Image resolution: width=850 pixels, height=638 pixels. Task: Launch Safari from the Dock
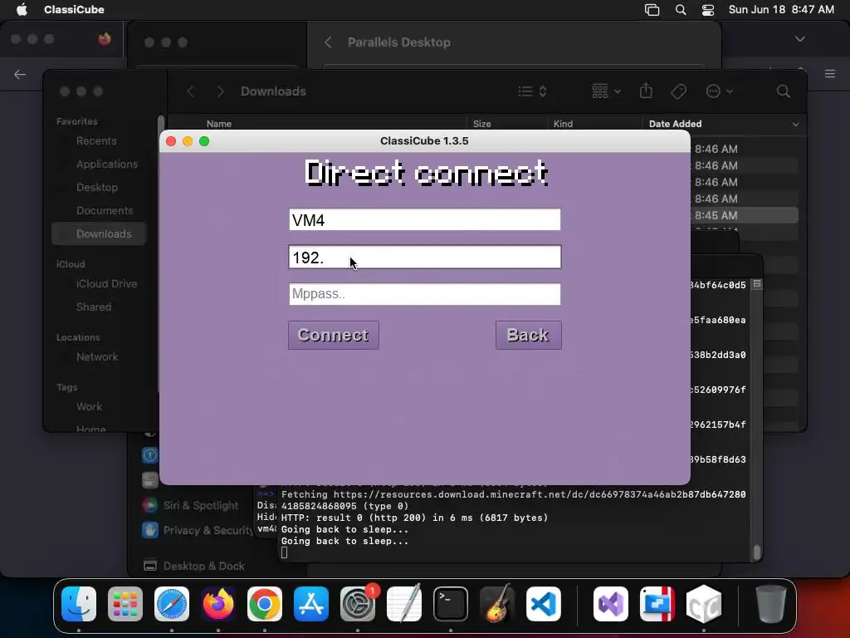click(172, 604)
